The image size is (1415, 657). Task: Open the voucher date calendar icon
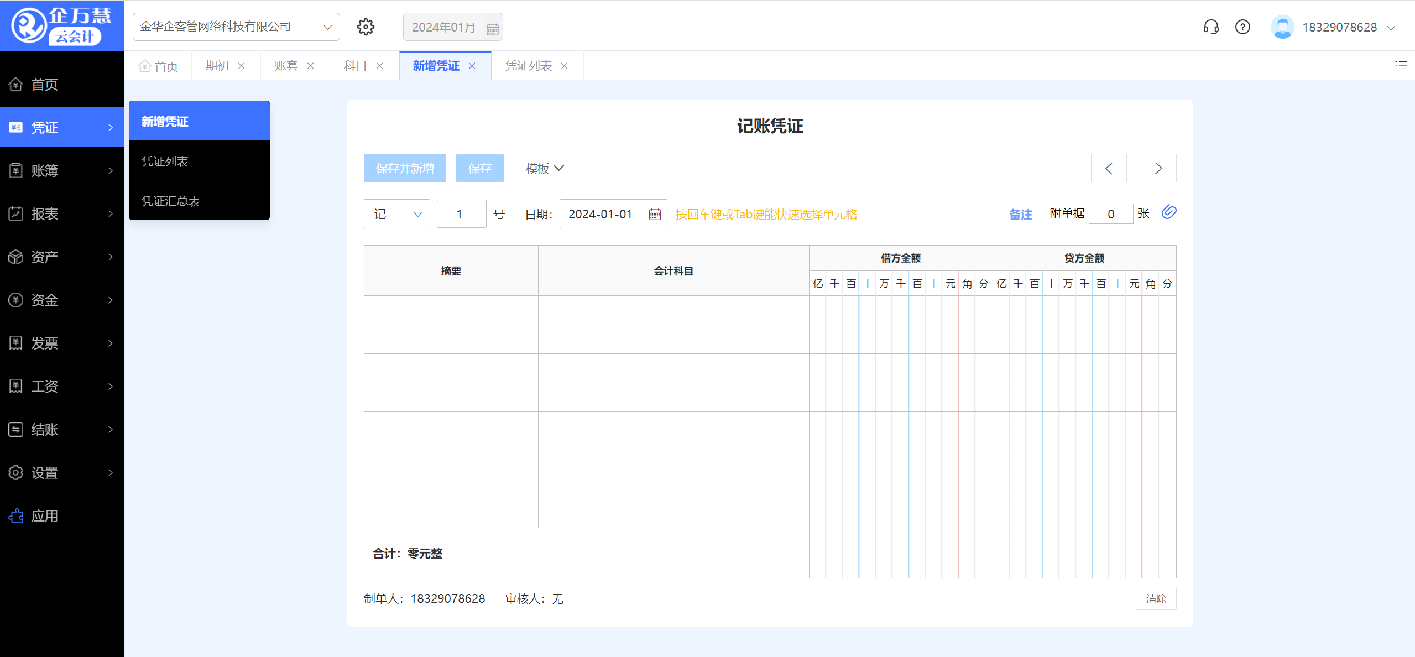(x=655, y=215)
